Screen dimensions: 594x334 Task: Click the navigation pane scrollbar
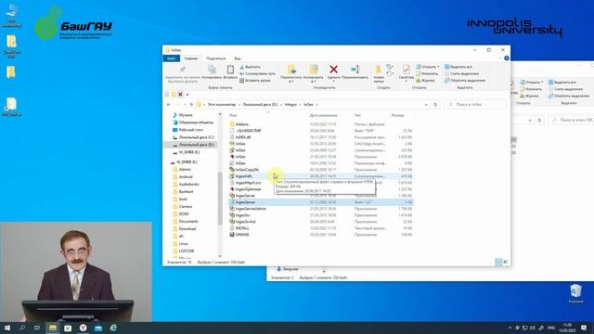(220, 198)
